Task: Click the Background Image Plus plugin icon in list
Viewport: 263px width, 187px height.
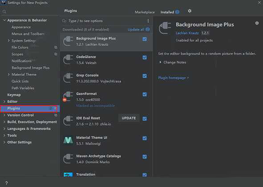Action: pyautogui.click(x=68, y=41)
